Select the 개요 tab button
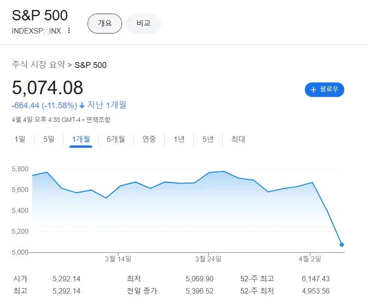 (105, 24)
